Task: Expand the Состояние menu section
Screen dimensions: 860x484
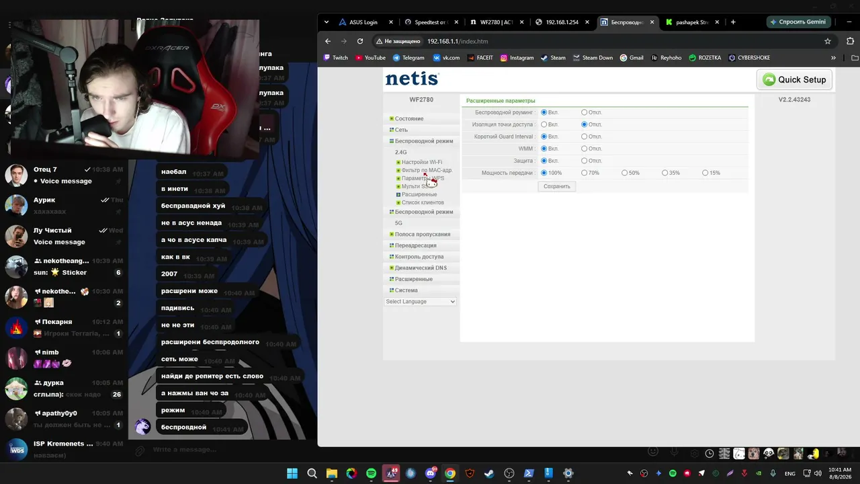Action: pos(408,118)
